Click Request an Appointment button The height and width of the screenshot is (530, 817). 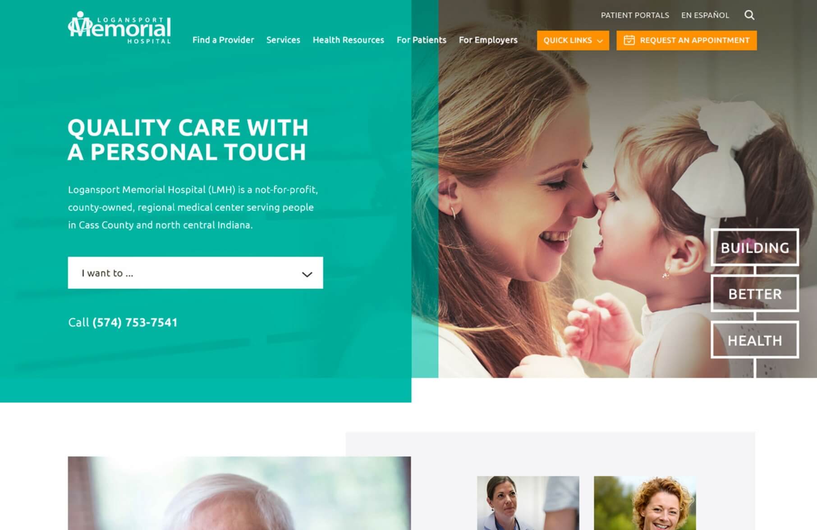coord(686,40)
